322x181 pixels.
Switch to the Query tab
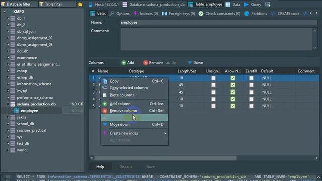click(x=253, y=4)
